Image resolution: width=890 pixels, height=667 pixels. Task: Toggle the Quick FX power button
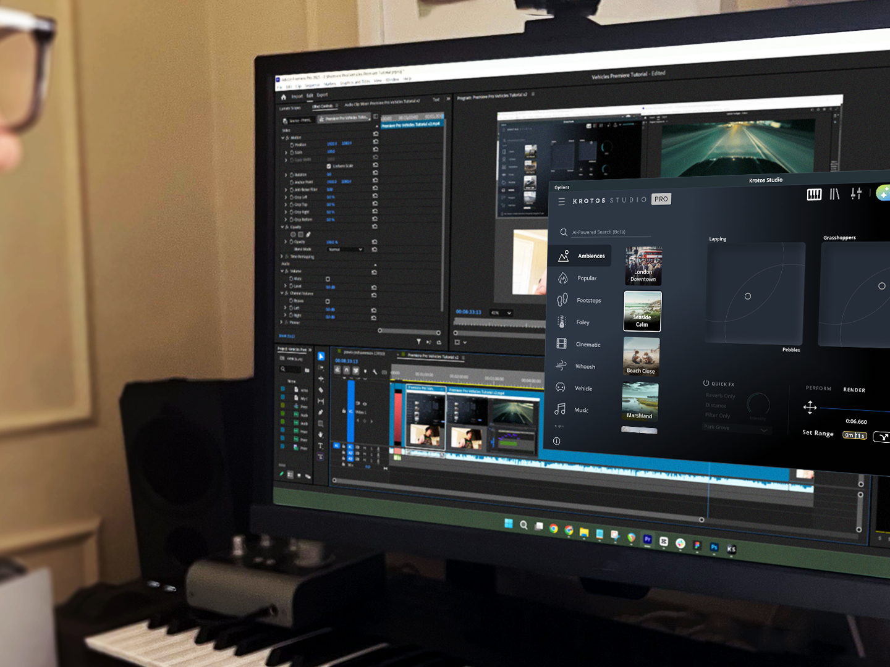[706, 384]
